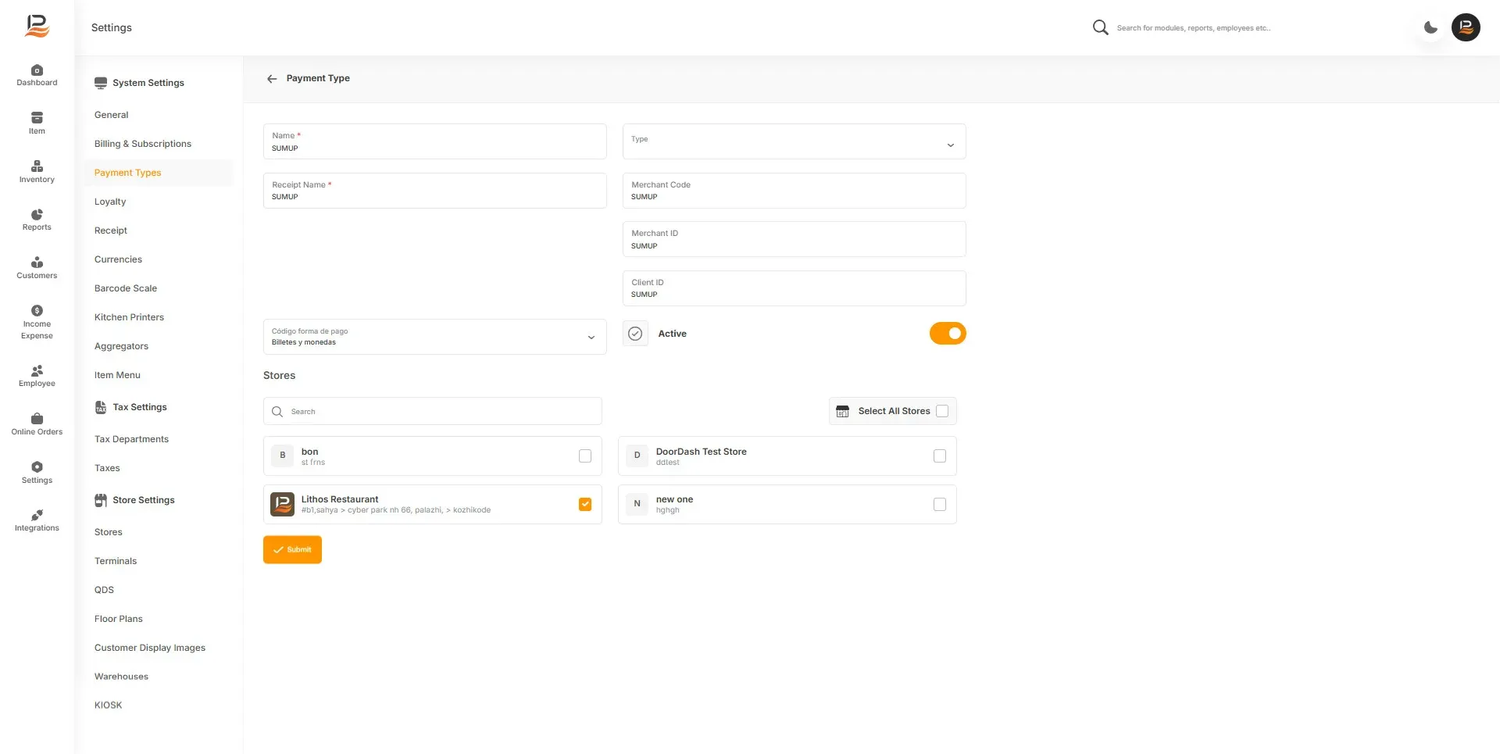Image resolution: width=1500 pixels, height=754 pixels.
Task: Click the Name input field
Action: [434, 141]
